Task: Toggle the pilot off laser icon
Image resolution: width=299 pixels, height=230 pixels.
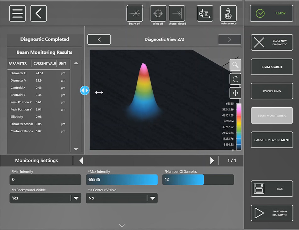Action: coord(158,13)
